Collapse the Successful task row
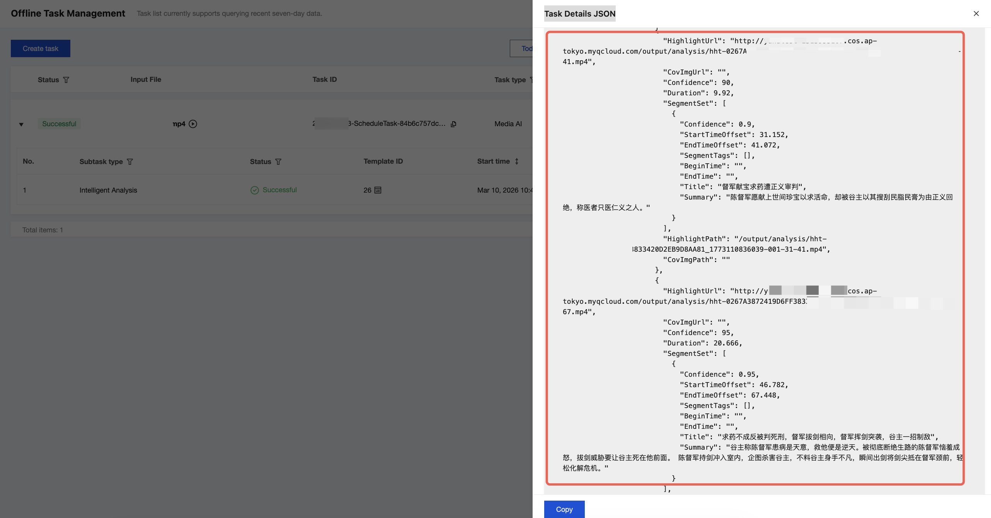This screenshot has height=518, width=991. pos(21,124)
